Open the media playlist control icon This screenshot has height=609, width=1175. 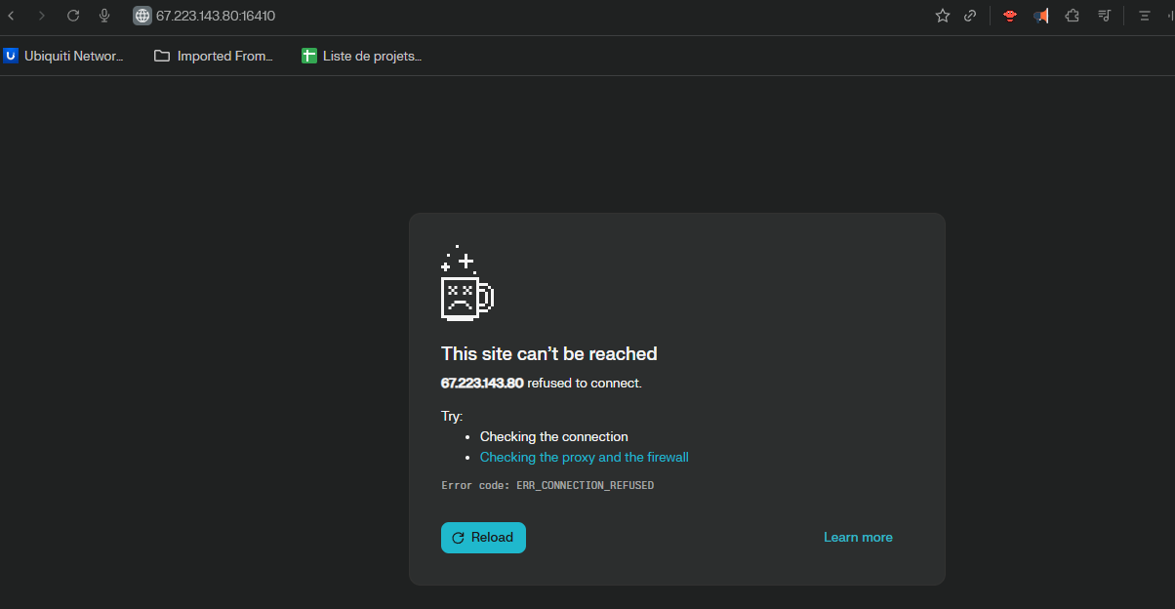click(1104, 16)
